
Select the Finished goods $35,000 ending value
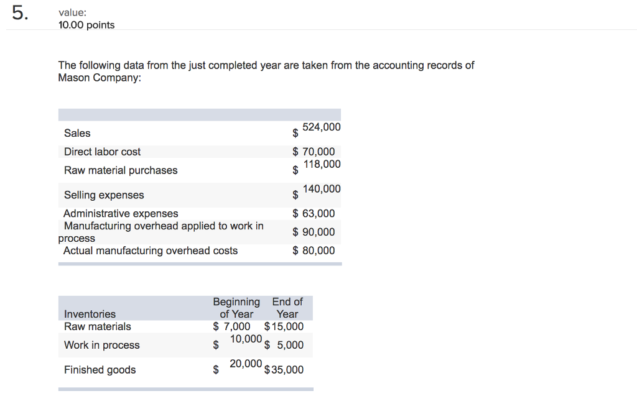coord(284,369)
